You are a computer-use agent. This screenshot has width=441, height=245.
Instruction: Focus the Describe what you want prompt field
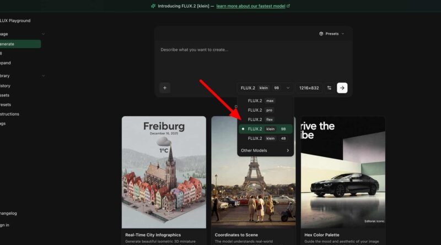tap(253, 61)
